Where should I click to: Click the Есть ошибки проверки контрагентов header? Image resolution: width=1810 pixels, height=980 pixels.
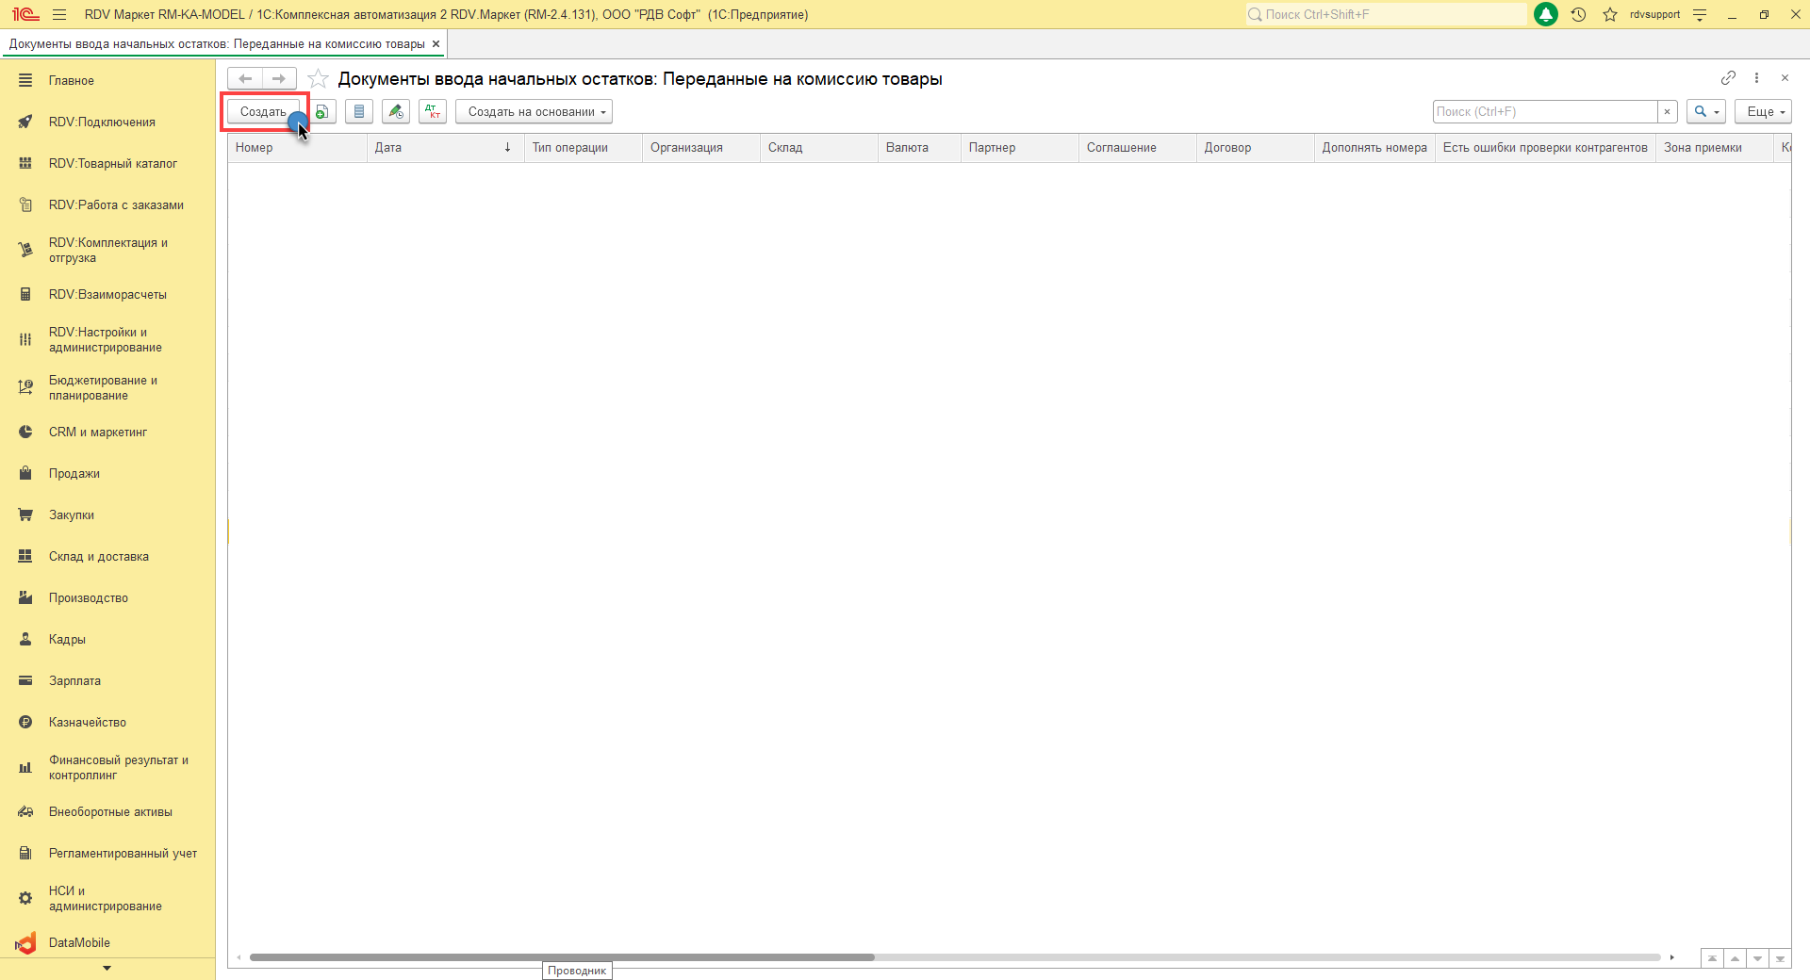[1545, 148]
